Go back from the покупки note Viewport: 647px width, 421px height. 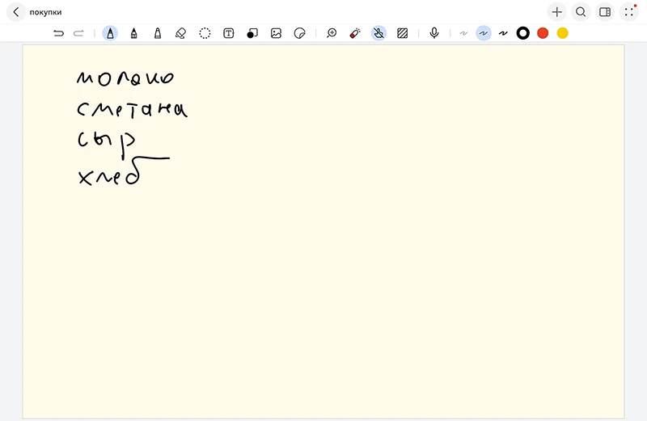[x=15, y=12]
